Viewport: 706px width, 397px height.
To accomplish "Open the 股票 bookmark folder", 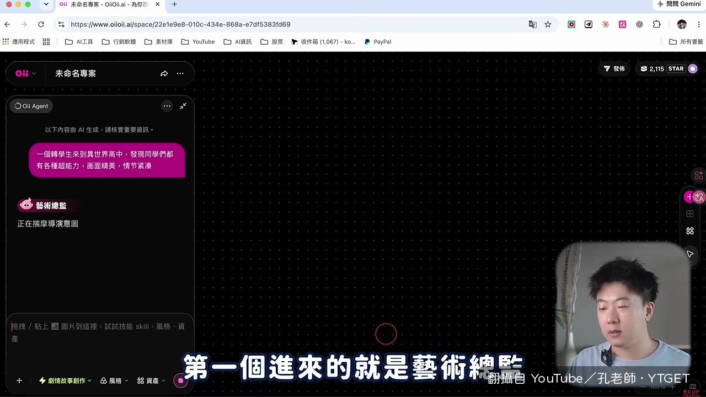I will (271, 42).
